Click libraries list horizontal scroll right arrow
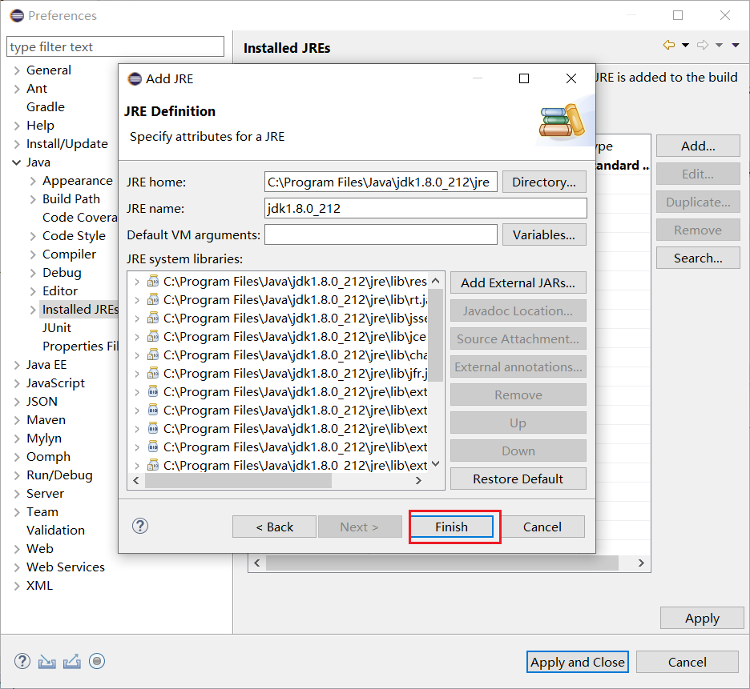This screenshot has height=689, width=750. point(418,481)
